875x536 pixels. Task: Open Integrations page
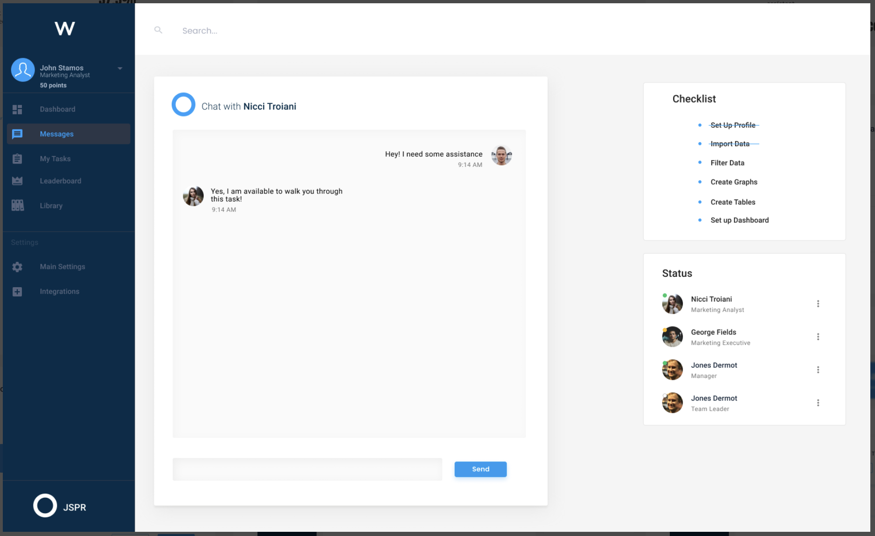pos(59,291)
